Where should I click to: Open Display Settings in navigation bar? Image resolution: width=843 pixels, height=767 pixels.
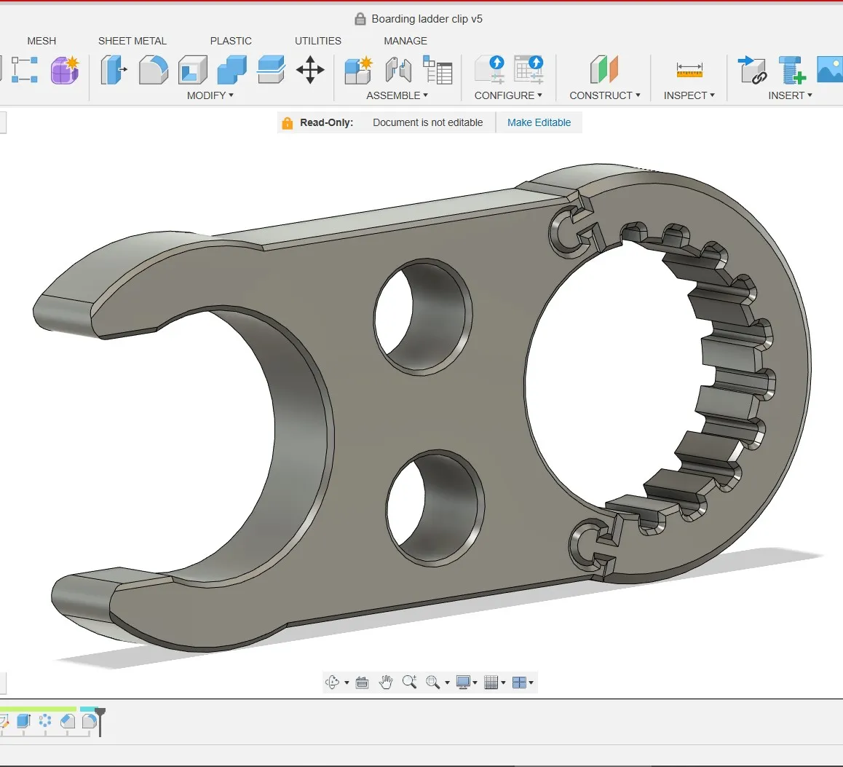[x=466, y=683]
